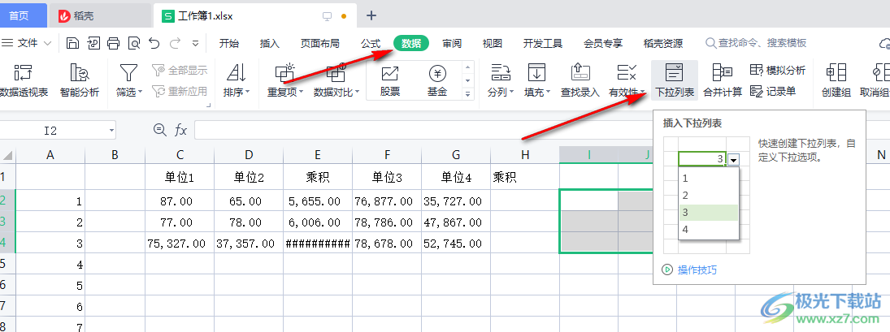Click the new tab plus button

coord(371,15)
